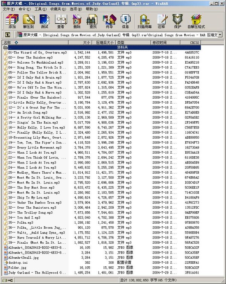Select file 32-- Over The Banisters.mp3

pos(32,208)
